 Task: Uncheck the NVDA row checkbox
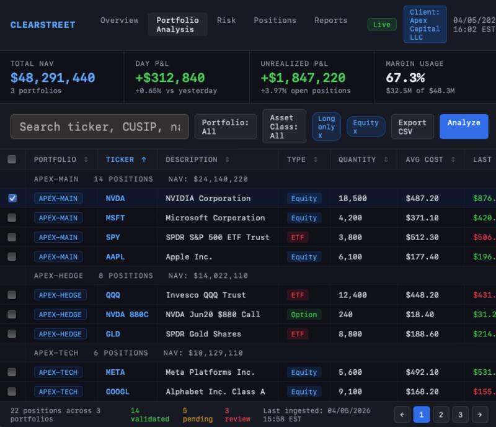12,199
